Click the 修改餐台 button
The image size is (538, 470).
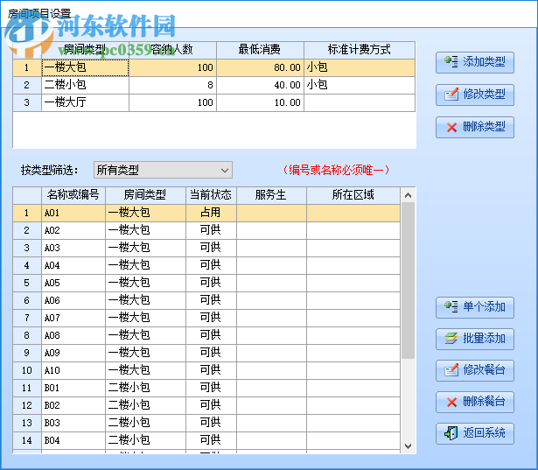(475, 370)
